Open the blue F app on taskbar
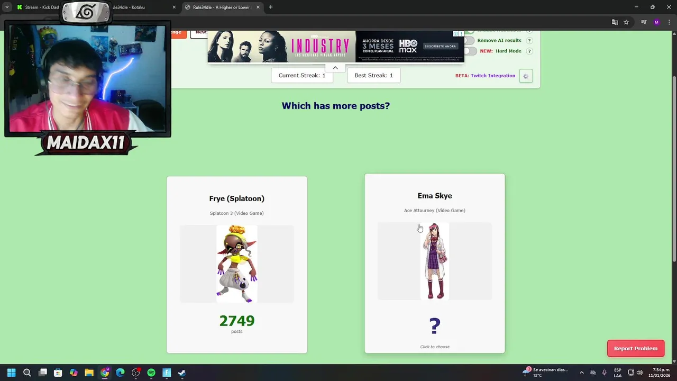Image resolution: width=677 pixels, height=381 pixels. click(167, 373)
